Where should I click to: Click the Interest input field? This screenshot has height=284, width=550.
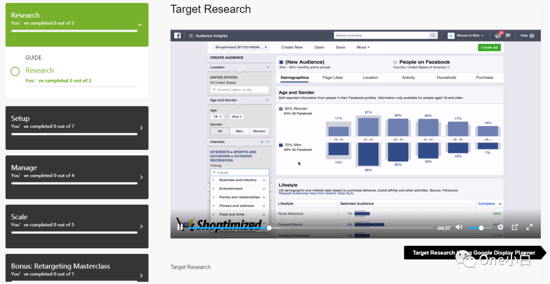[239, 172]
